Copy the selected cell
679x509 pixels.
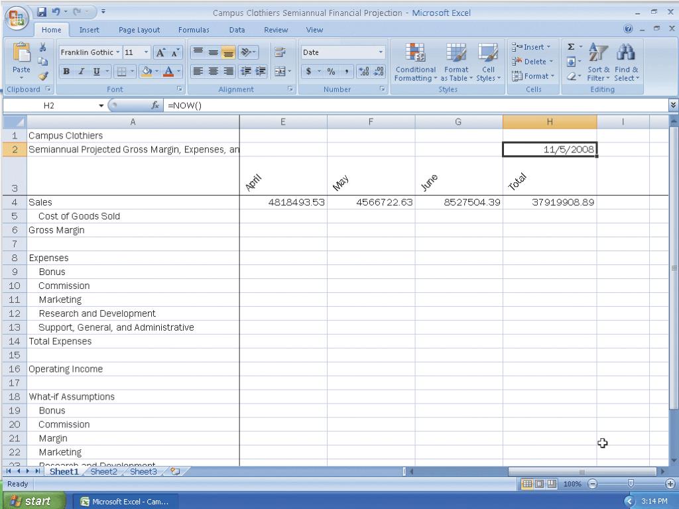(43, 62)
